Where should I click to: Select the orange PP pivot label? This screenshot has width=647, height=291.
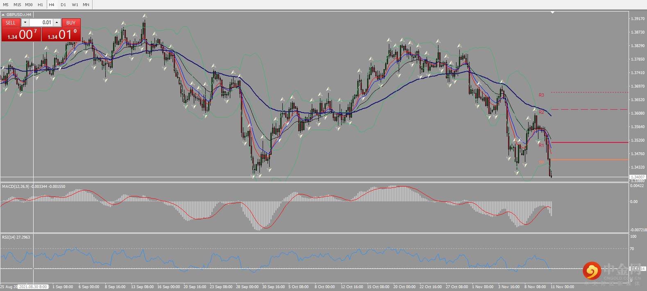click(541, 162)
